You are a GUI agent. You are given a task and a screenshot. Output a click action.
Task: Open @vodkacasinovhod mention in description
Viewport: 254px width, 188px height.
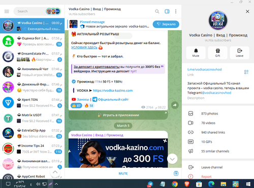[216, 93]
